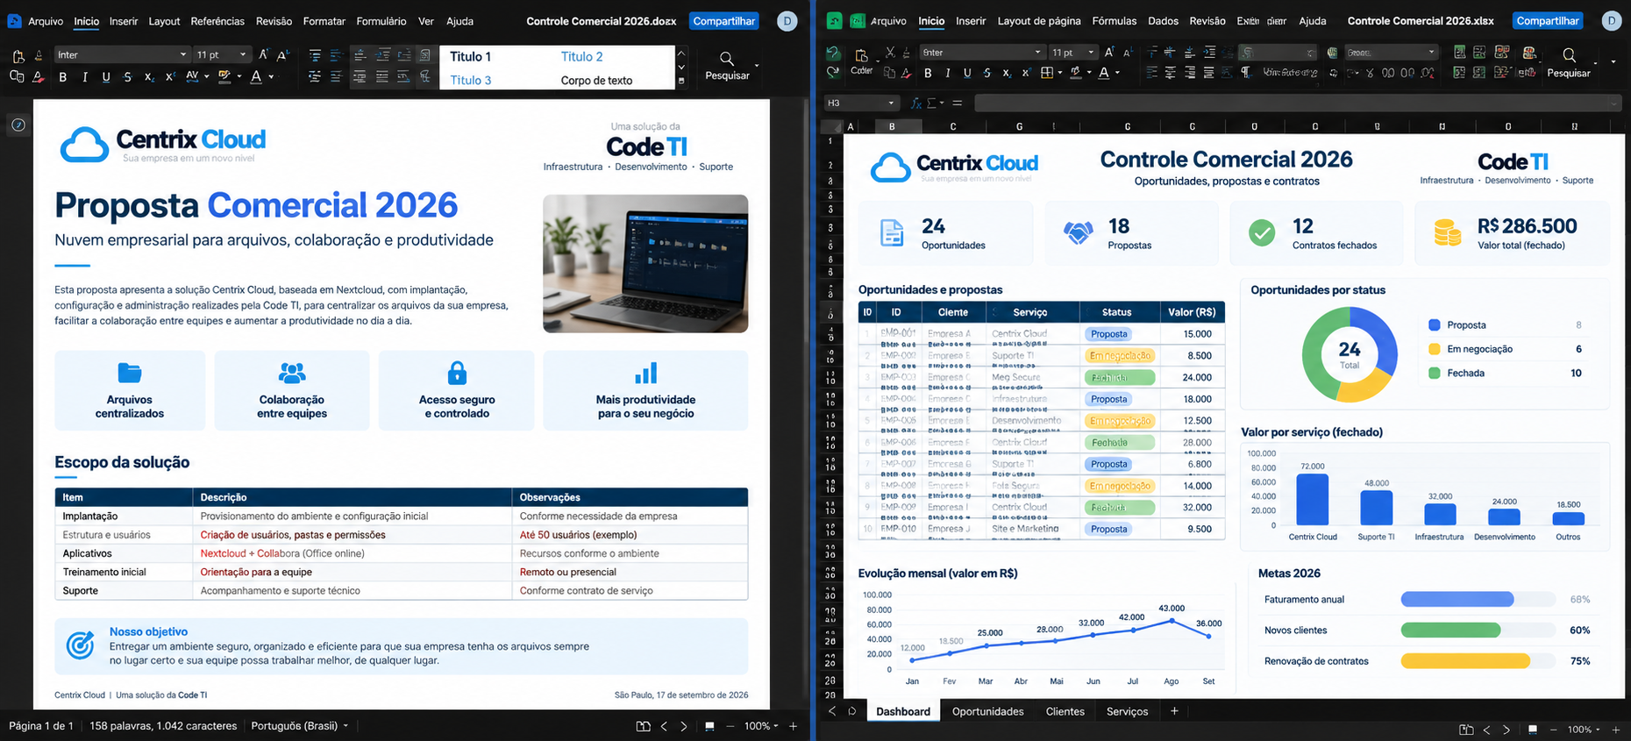The image size is (1631, 741).
Task: Apply percent format in the spreadsheet toolbar
Action: pyautogui.click(x=1370, y=73)
